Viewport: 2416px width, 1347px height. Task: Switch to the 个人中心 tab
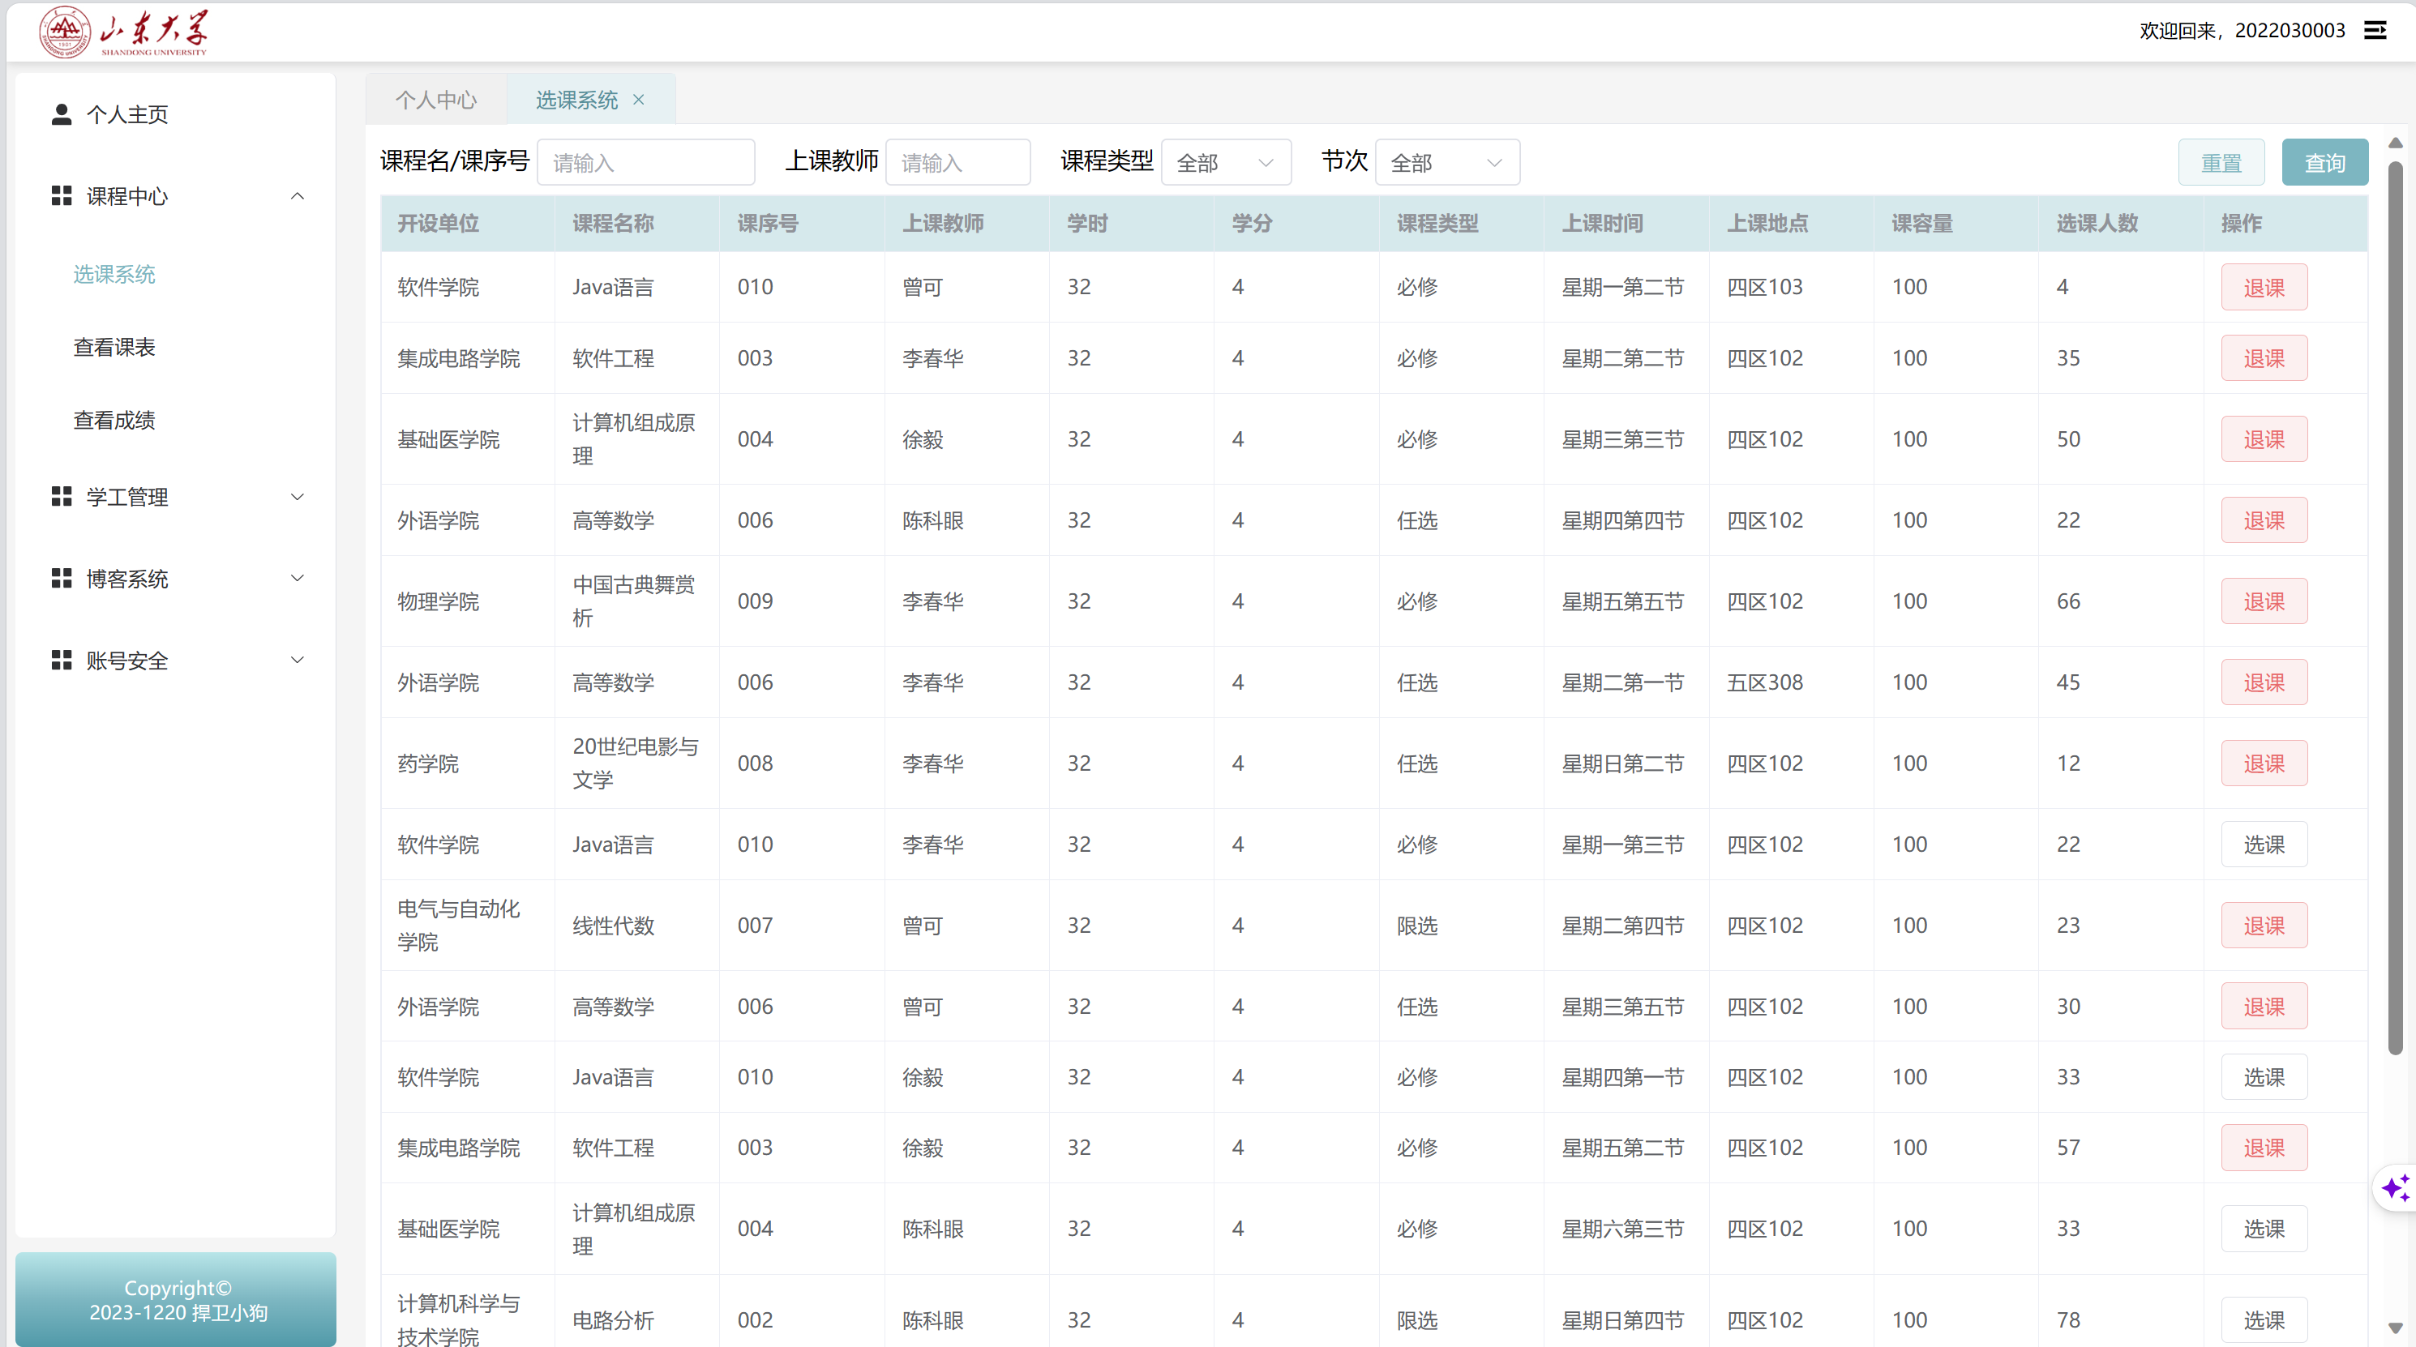click(436, 100)
